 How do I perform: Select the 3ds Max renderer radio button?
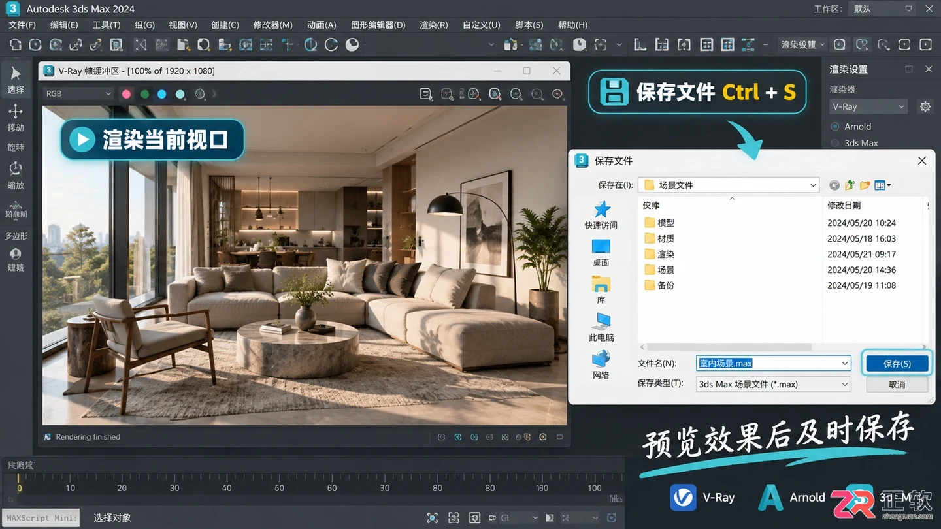click(835, 143)
